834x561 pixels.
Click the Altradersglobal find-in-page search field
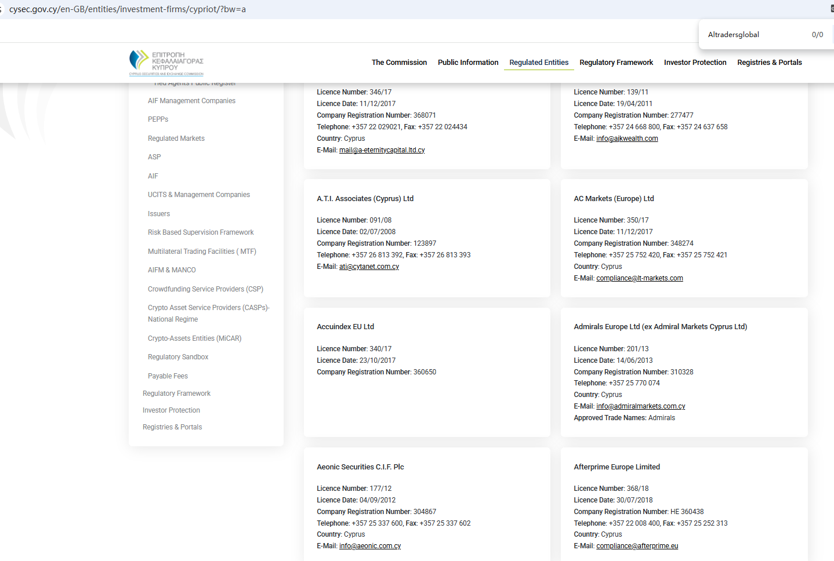click(x=754, y=35)
